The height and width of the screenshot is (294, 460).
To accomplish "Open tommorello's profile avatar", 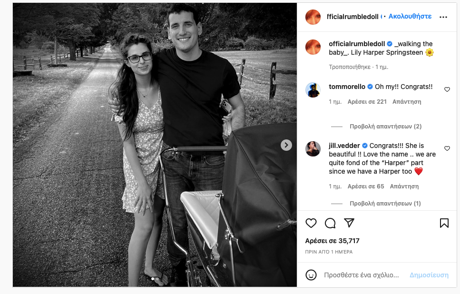I will coord(313,89).
